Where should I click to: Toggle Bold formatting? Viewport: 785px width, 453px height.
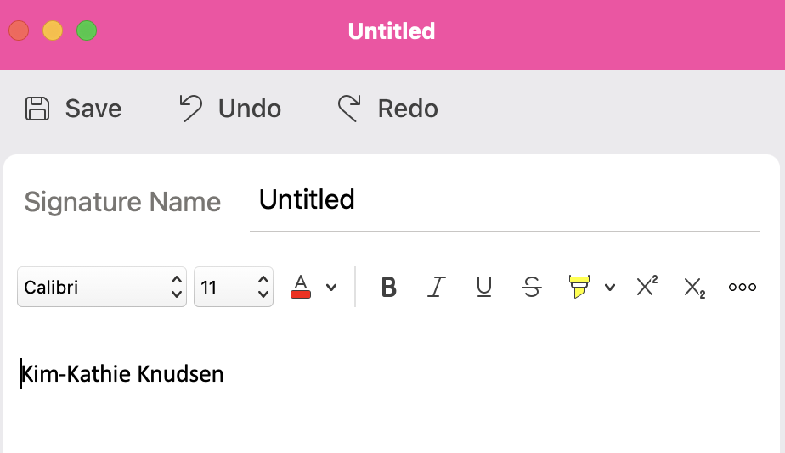click(388, 287)
